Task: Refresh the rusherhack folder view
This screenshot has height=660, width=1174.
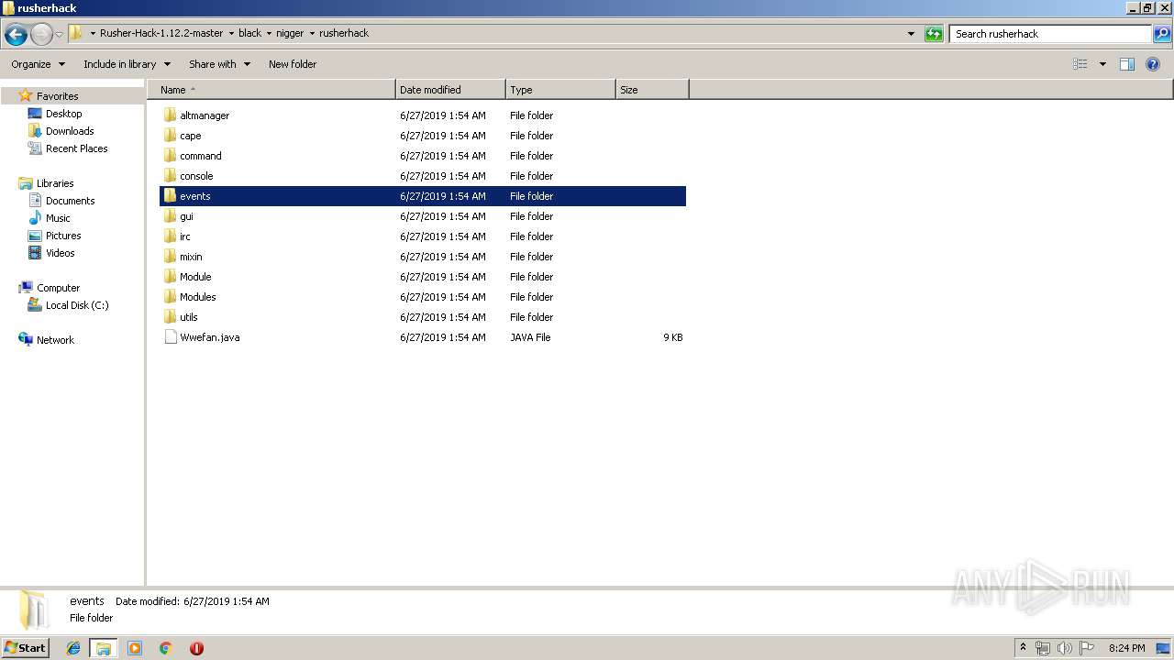Action: click(x=934, y=34)
